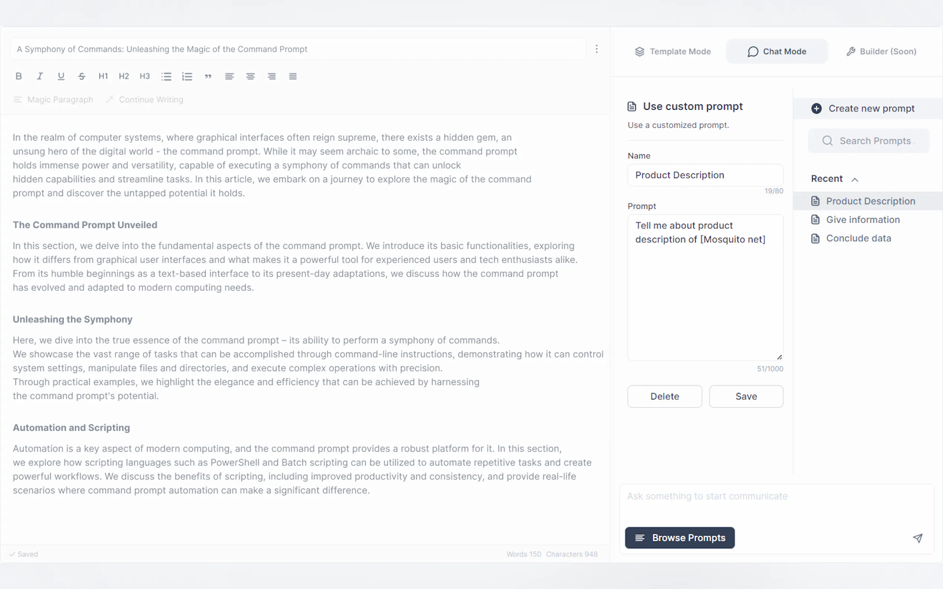Viewport: 943px width, 589px height.
Task: Switch to Chat Mode tab
Action: pos(777,52)
